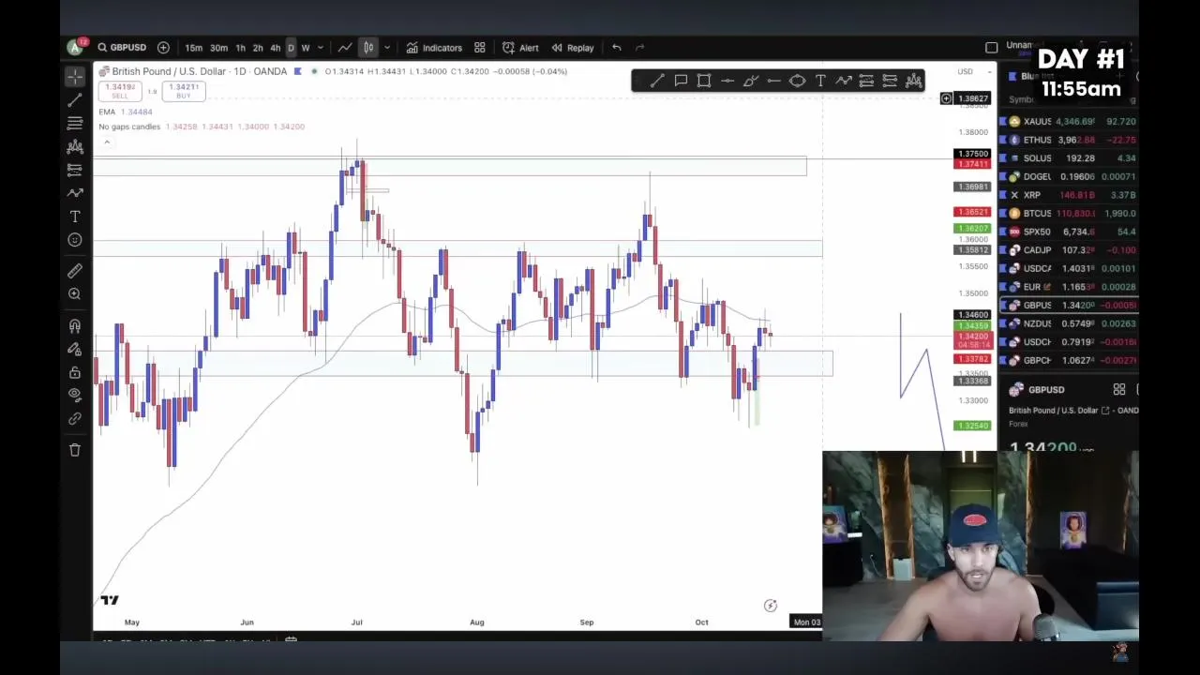1200x675 pixels.
Task: Switch to the 4h timeframe
Action: (275, 48)
